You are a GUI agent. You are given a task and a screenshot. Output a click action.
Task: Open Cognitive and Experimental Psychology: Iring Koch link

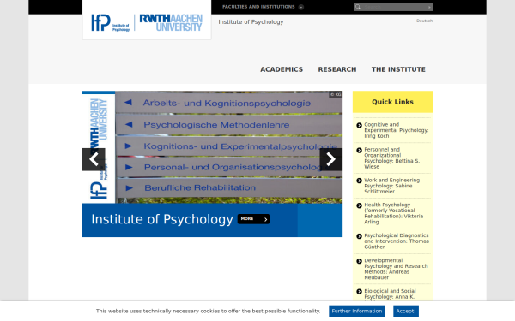pos(396,130)
